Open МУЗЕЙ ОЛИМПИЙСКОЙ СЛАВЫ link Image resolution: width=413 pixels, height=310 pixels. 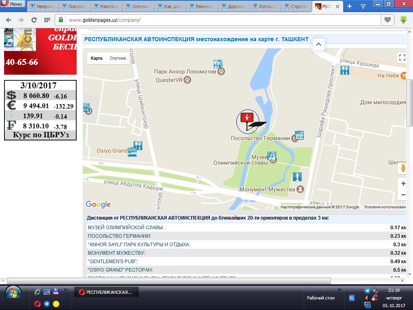click(126, 228)
